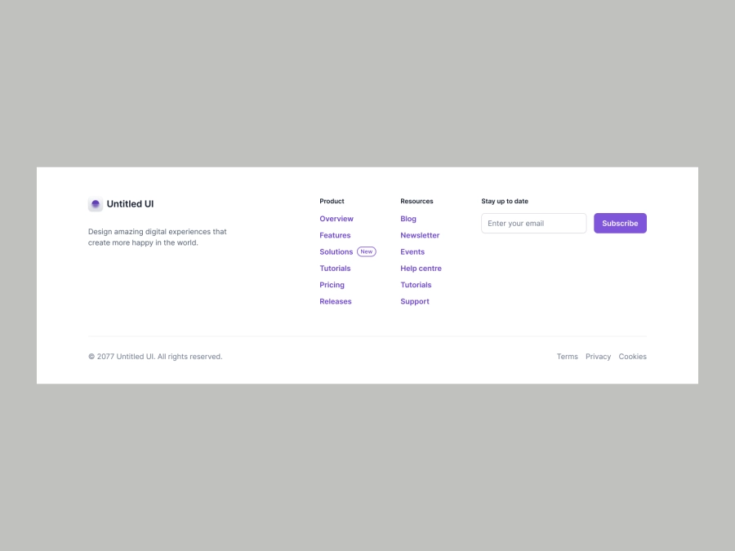Visit the Pricing link
Viewport: 735px width, 551px height.
[332, 285]
